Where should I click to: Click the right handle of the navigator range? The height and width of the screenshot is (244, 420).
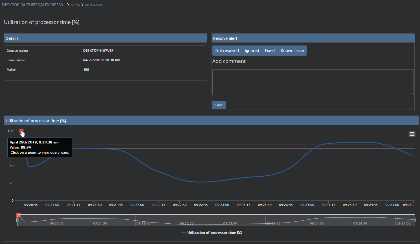click(x=415, y=220)
